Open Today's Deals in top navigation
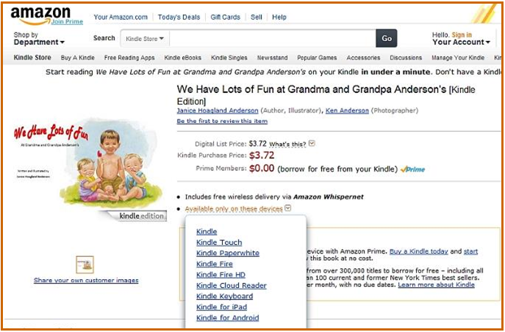Viewport: 505px width, 332px height. 179,17
